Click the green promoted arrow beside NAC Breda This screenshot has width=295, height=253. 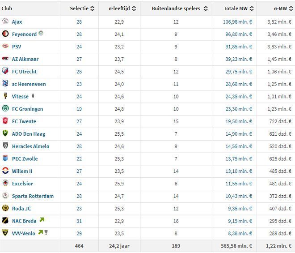tap(42, 219)
